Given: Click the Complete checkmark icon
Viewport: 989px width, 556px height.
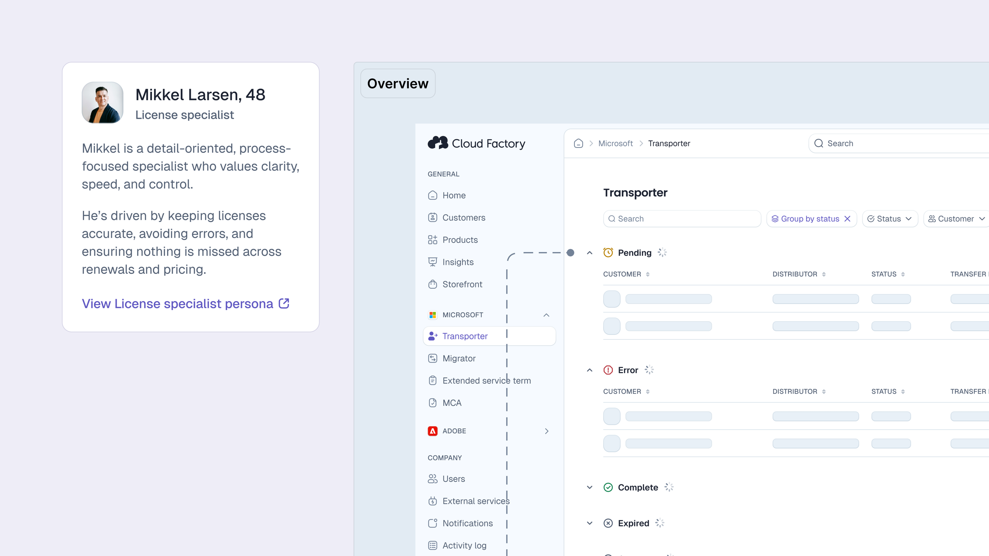Looking at the screenshot, I should coord(608,487).
